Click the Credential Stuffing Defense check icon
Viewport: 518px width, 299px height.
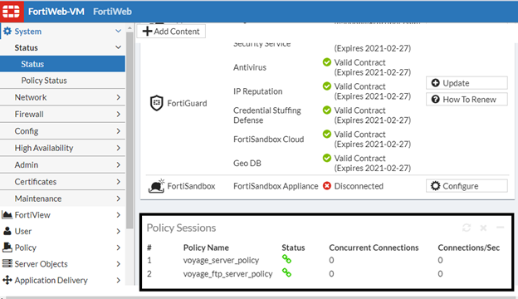(x=327, y=110)
